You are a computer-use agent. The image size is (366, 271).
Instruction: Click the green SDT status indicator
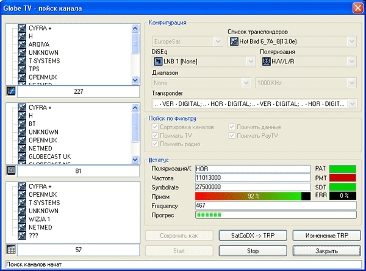(x=343, y=187)
